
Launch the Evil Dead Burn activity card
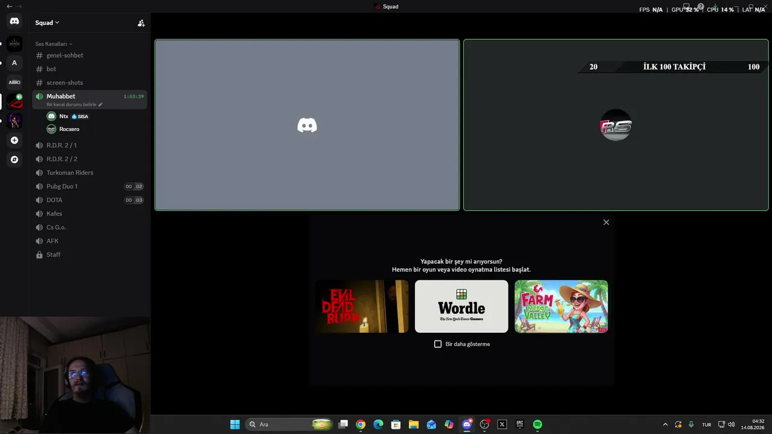click(x=362, y=306)
